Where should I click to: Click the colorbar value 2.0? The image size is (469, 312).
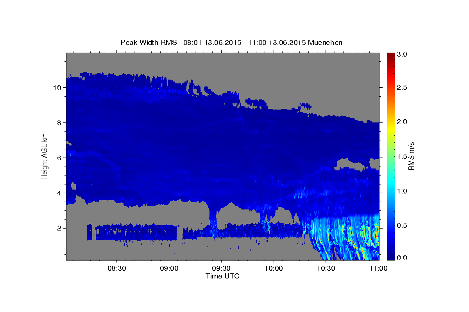click(x=403, y=122)
